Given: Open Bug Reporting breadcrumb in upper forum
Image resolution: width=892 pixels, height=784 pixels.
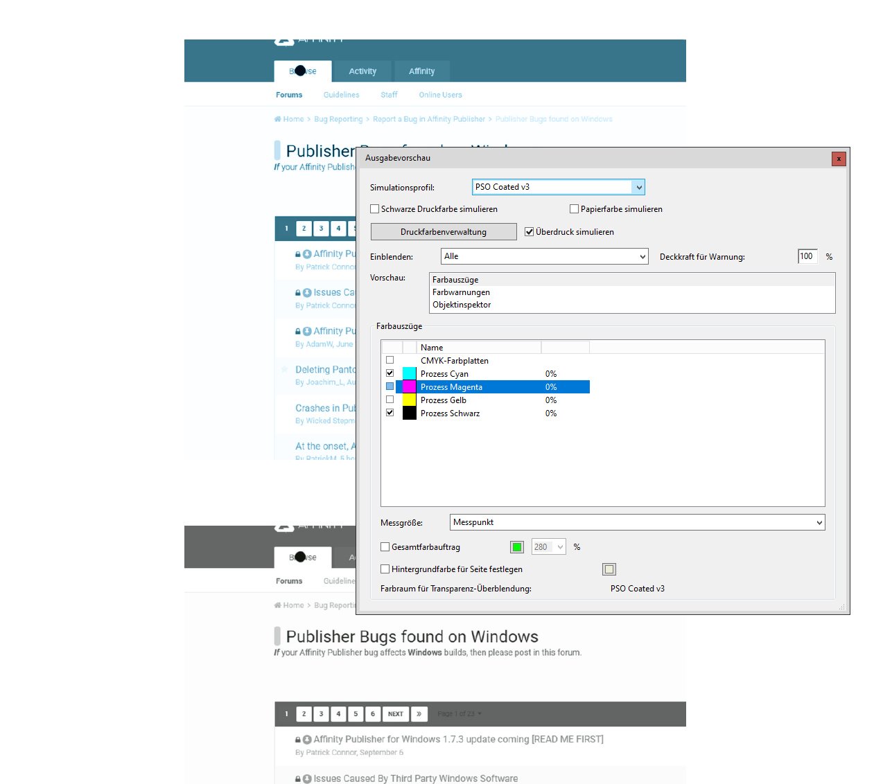Looking at the screenshot, I should [338, 119].
